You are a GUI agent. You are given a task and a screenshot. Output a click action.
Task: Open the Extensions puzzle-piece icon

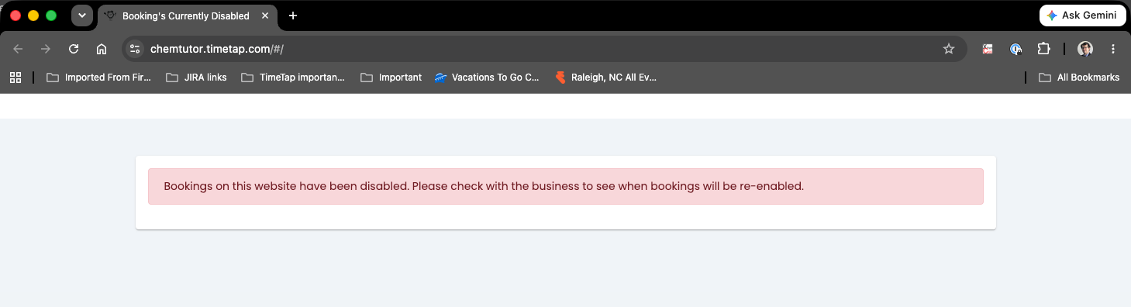click(1043, 49)
